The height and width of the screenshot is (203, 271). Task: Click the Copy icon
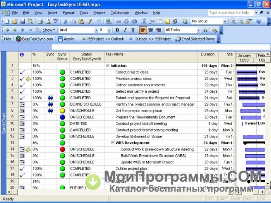click(73, 21)
